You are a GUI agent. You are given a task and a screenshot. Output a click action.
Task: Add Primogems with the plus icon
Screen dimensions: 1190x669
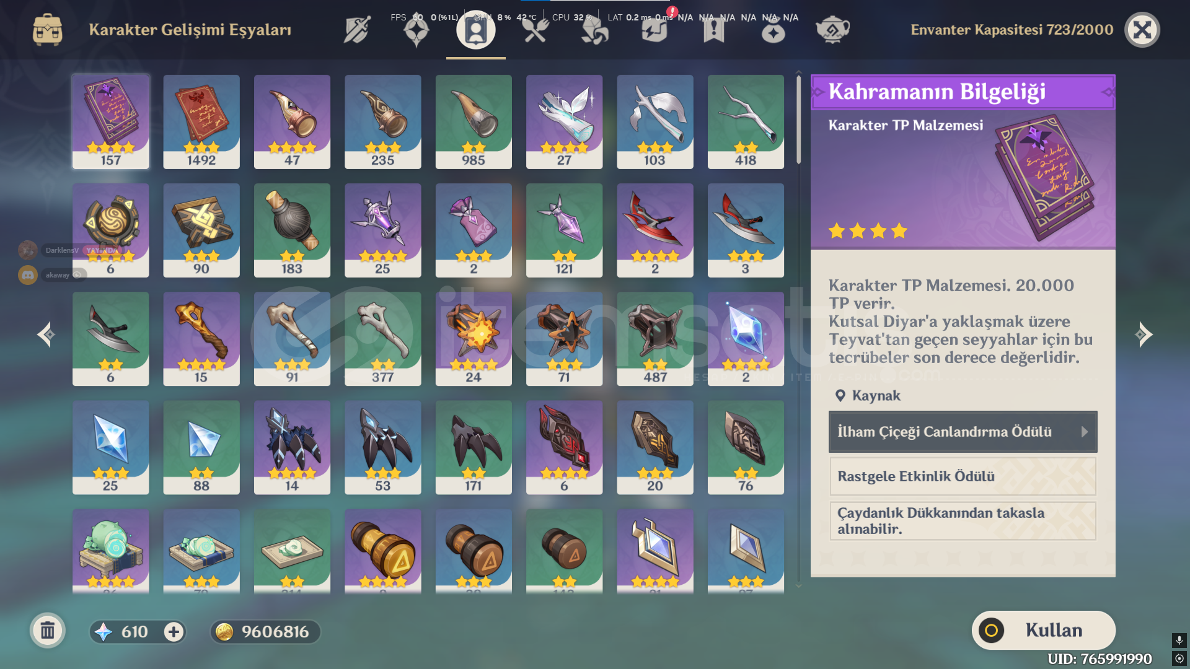pyautogui.click(x=174, y=632)
